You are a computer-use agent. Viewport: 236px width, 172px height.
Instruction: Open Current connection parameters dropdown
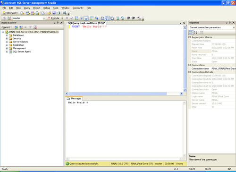pos(234,27)
